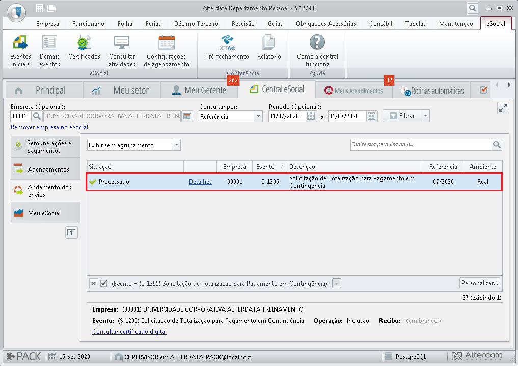Viewport: 518px width, 366px height.
Task: Open Detalhes link for S-1295 row
Action: pos(200,182)
